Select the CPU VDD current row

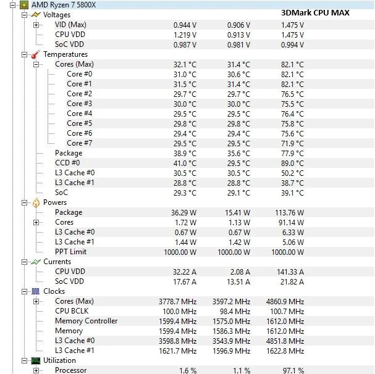tap(214, 272)
